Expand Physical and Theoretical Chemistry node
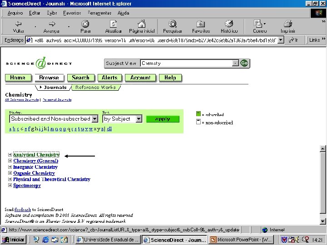327x245 pixels. (10, 179)
